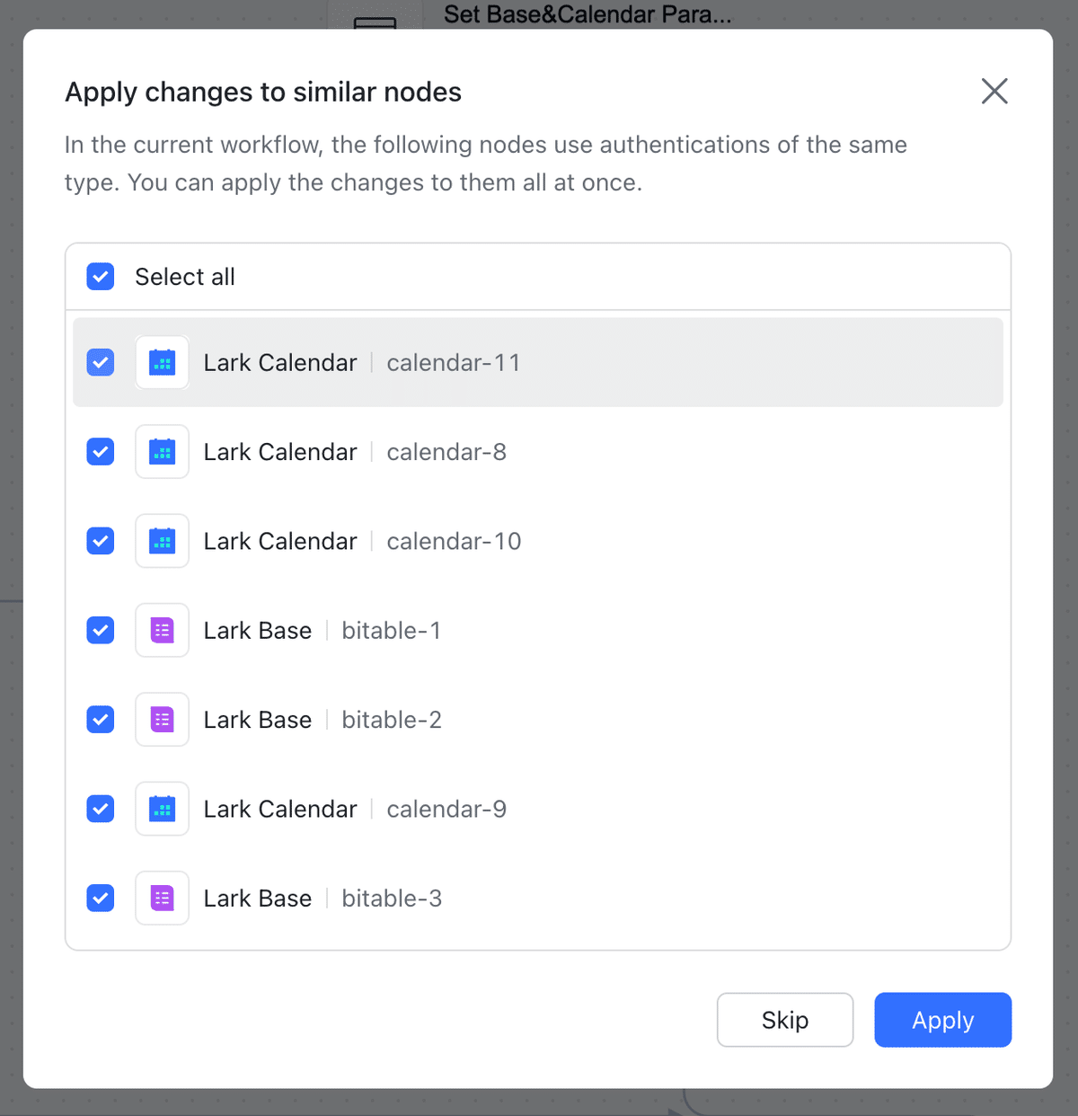Select the calendar-8 label text
The height and width of the screenshot is (1116, 1078).
446,452
